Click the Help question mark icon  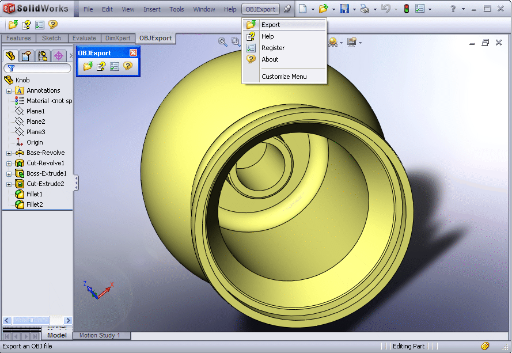click(x=453, y=9)
